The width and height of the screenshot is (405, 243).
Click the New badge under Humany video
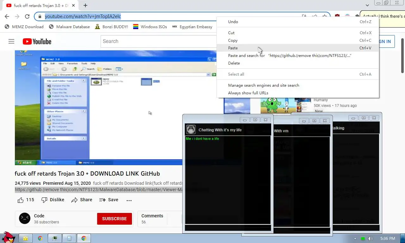click(x=319, y=111)
